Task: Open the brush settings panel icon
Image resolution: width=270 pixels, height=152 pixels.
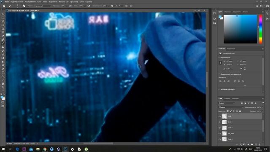Action: 24,6
